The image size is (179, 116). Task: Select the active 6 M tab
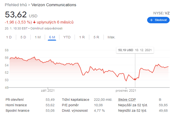(52, 37)
